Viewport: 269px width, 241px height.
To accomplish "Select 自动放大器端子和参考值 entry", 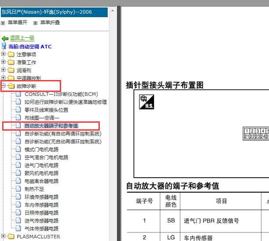I will 51,126.
